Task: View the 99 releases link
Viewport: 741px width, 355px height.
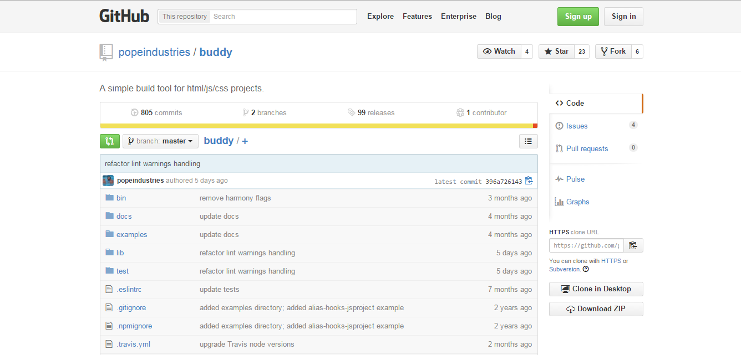Action: 371,112
